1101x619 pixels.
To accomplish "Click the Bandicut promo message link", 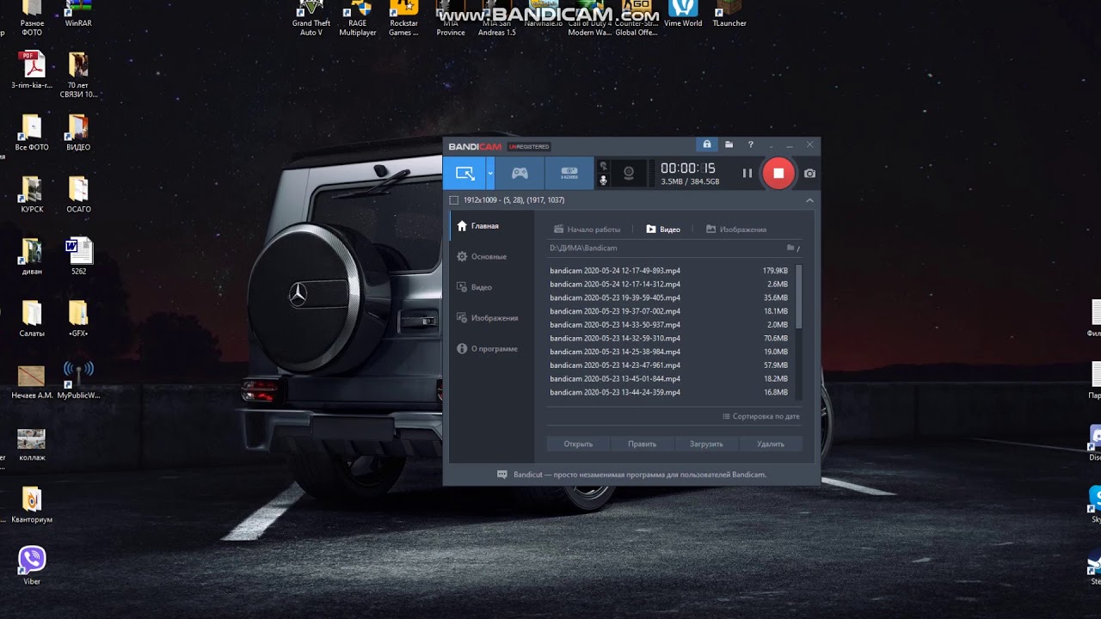I will (x=639, y=475).
